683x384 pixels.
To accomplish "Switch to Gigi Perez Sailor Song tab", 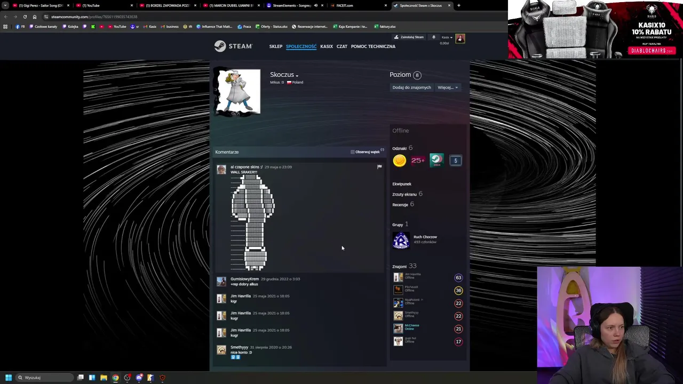I will 40,5.
